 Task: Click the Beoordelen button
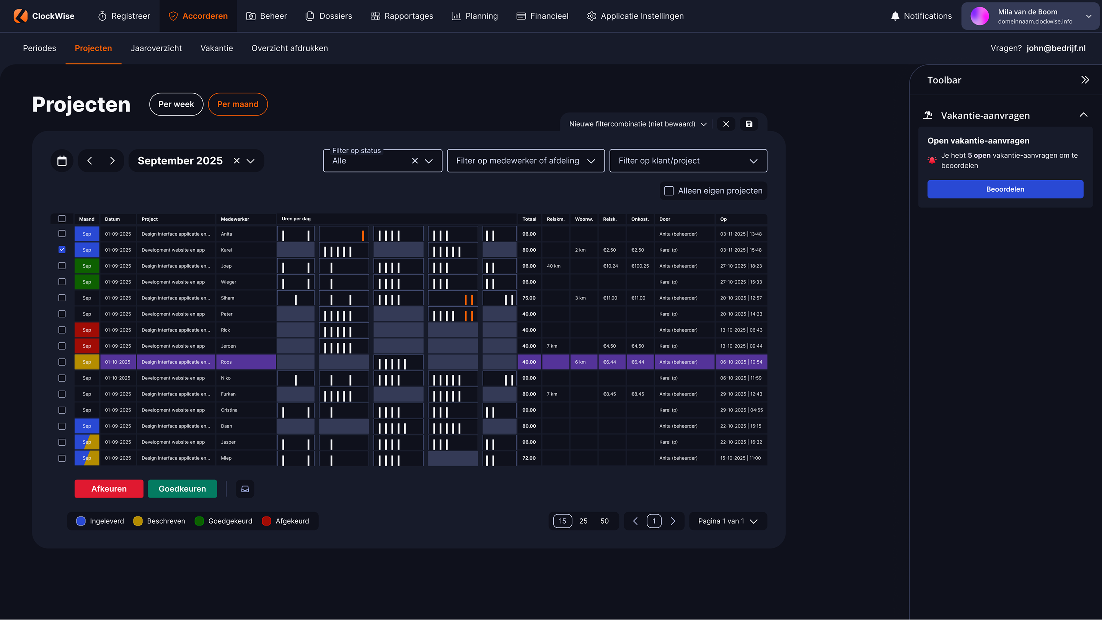[x=1005, y=189]
